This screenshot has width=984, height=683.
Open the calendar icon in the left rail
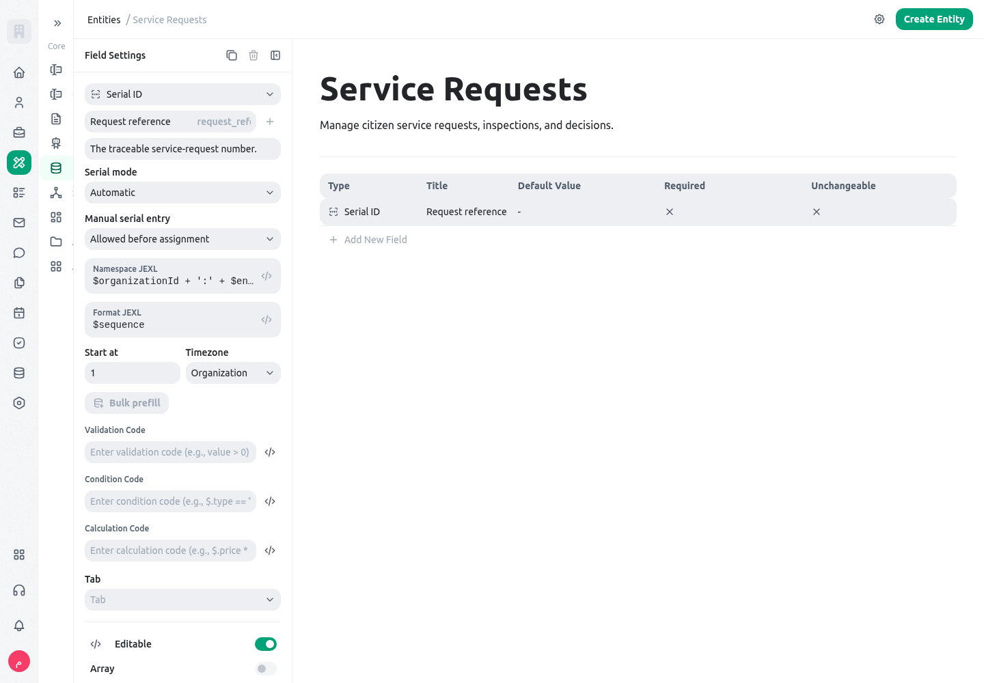[19, 313]
